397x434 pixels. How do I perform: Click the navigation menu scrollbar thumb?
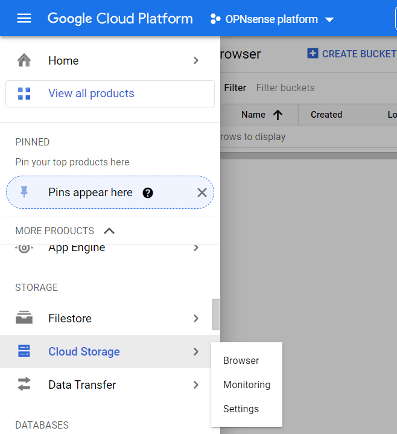[x=216, y=314]
